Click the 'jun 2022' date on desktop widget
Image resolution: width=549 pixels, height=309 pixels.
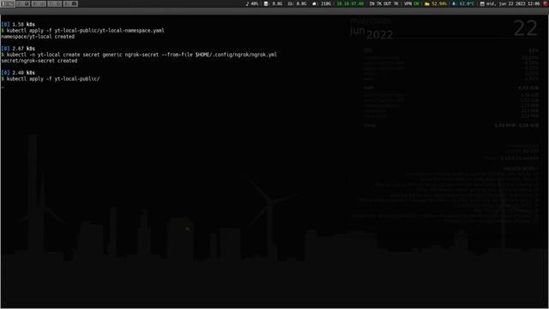click(x=371, y=33)
